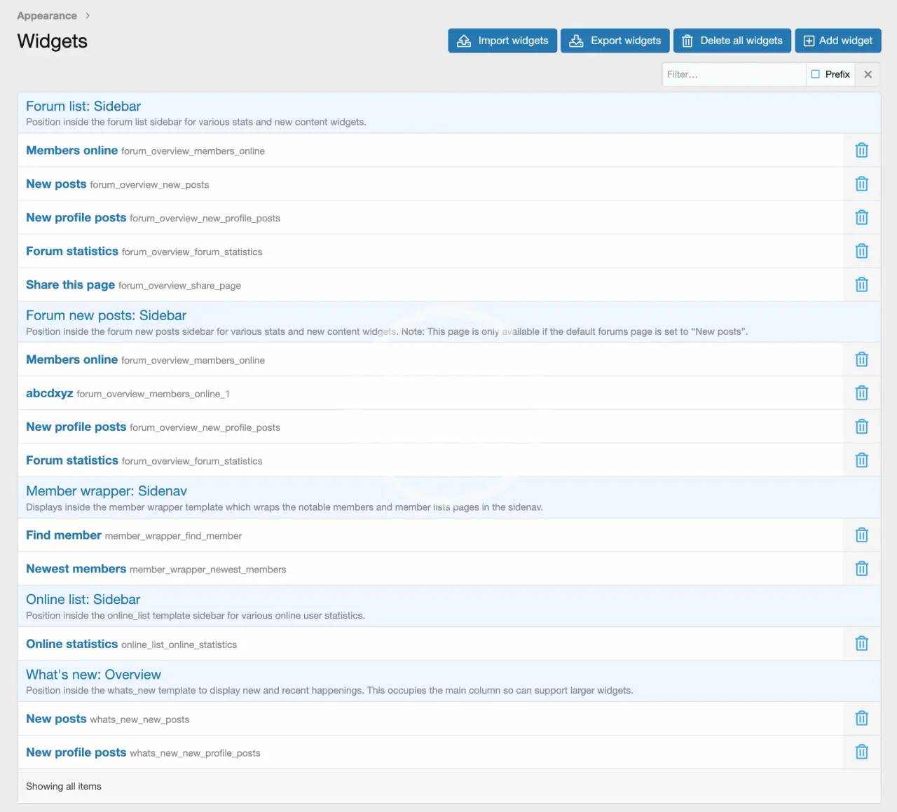Click trash icon for Share this page widget
The image size is (897, 812).
(x=861, y=284)
